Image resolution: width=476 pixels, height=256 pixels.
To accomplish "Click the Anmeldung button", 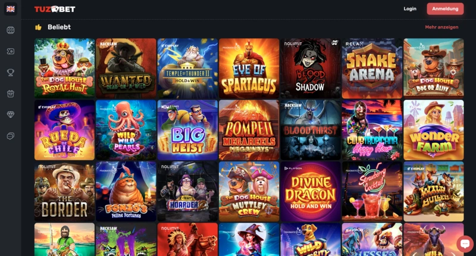I will coord(445,9).
